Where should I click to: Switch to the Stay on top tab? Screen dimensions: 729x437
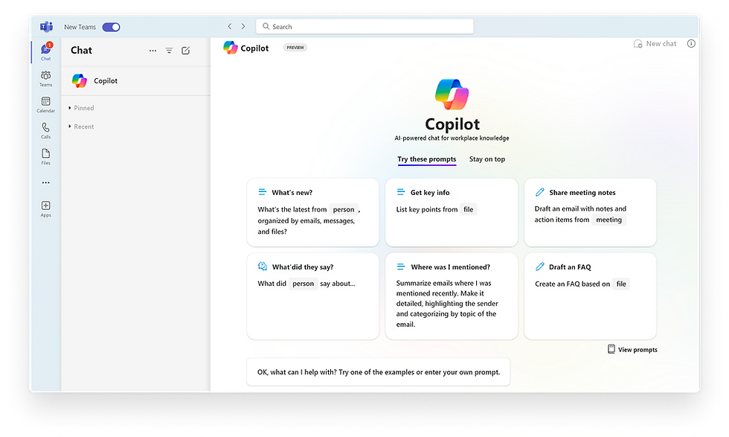pos(486,159)
